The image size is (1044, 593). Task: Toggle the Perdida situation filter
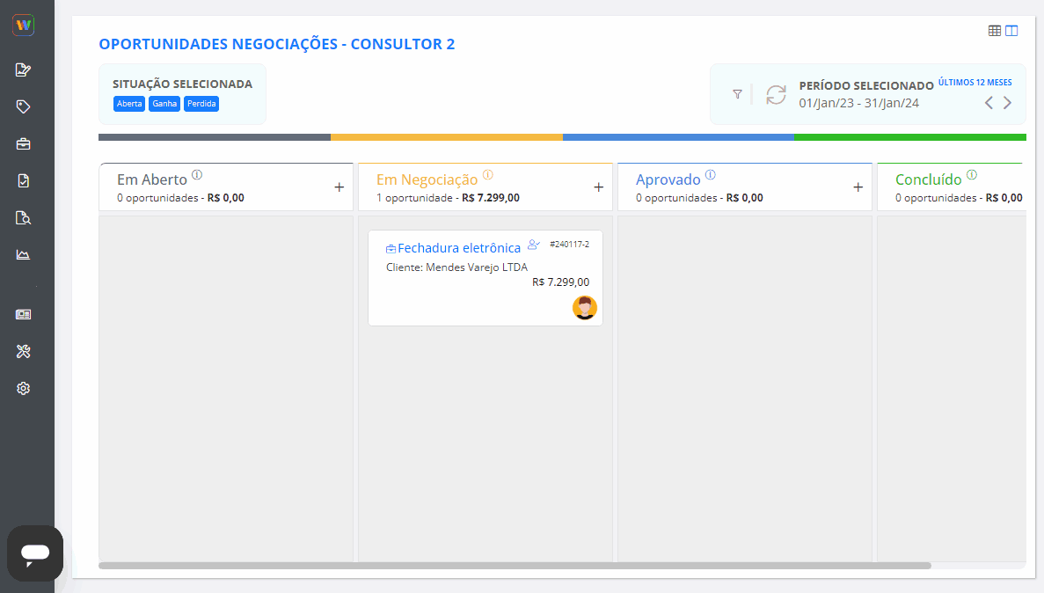tap(201, 103)
